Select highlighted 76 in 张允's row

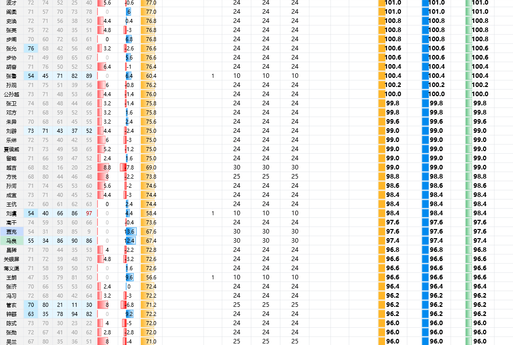tap(31, 48)
